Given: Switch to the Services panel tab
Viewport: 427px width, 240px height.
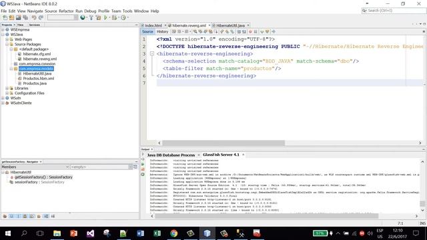Looking at the screenshot, I should tap(35, 25).
